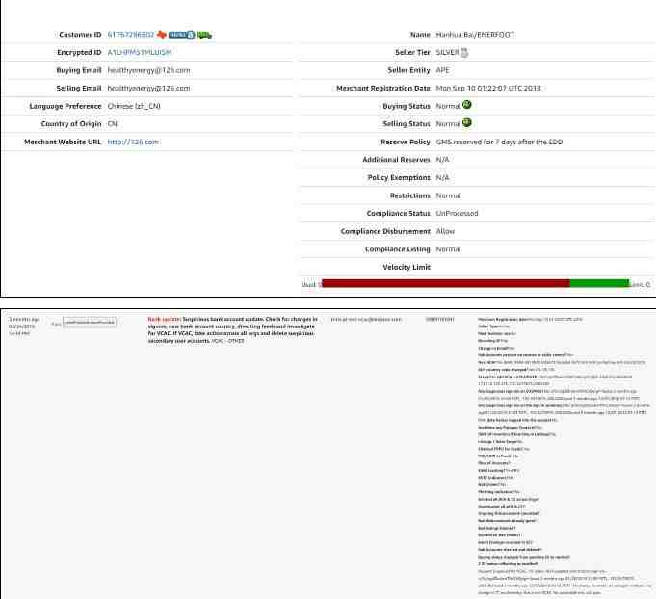Viewport: 656px width, 599px height.
Task: Open the Merchant Website URL link
Action: pos(132,142)
